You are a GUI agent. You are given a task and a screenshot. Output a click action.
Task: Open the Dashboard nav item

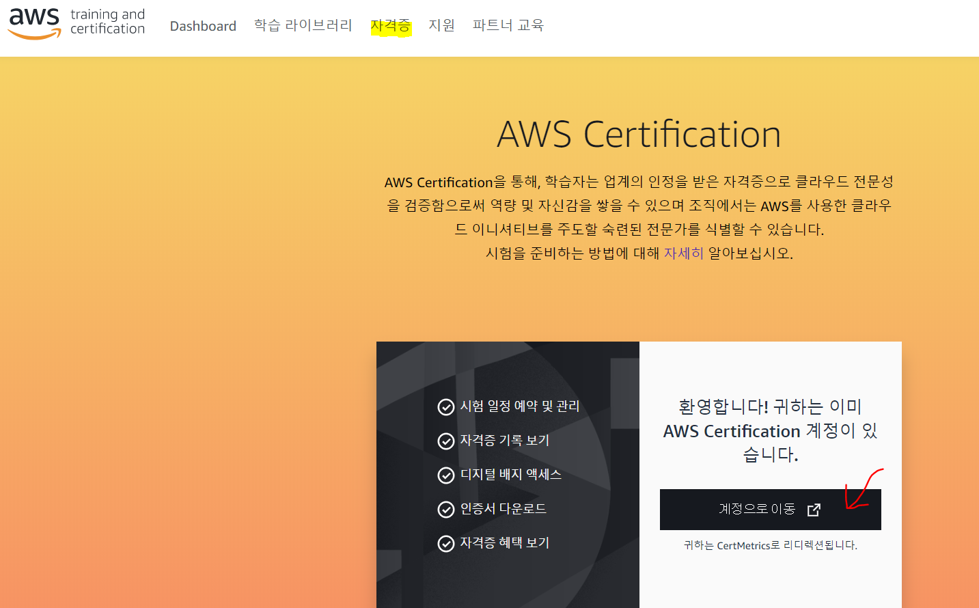click(x=203, y=26)
